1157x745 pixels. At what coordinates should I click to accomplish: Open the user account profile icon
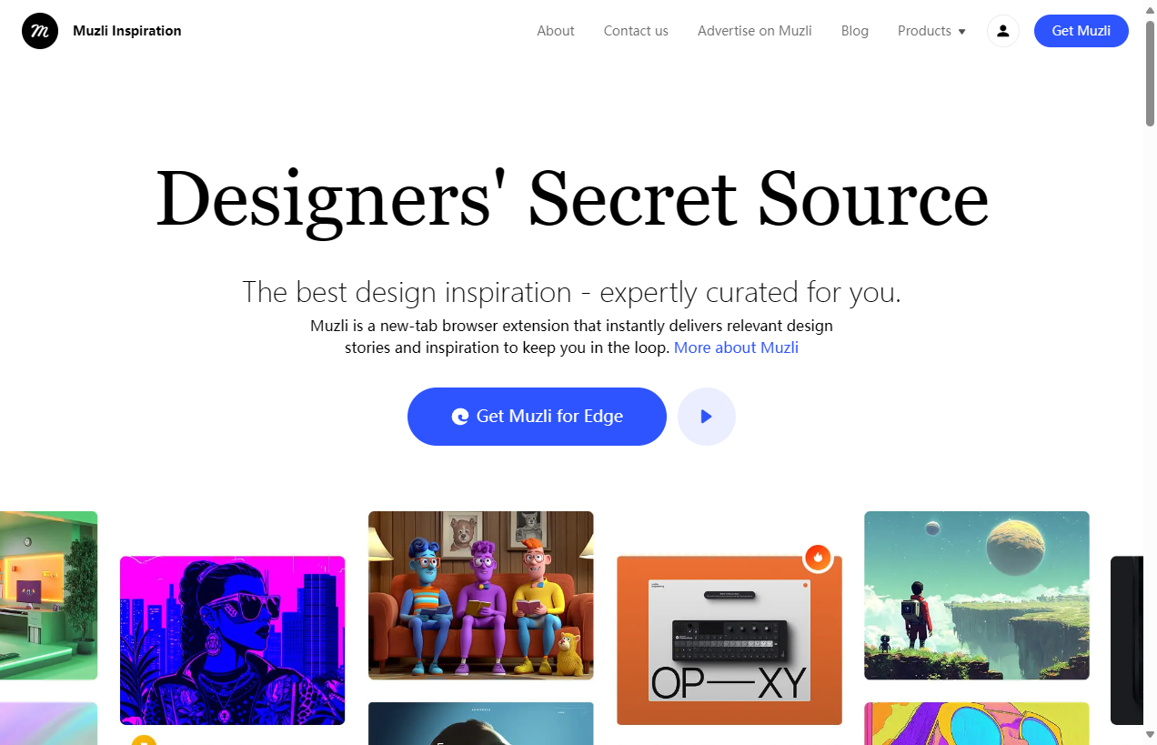[x=1003, y=31]
